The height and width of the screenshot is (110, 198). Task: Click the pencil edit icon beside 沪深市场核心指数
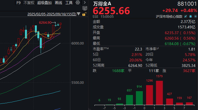coord(186,17)
